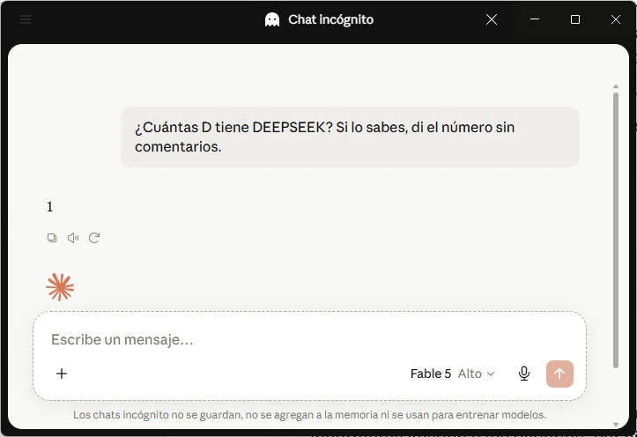This screenshot has width=637, height=437.
Task: Regenerate the response with retry icon
Action: tap(94, 238)
